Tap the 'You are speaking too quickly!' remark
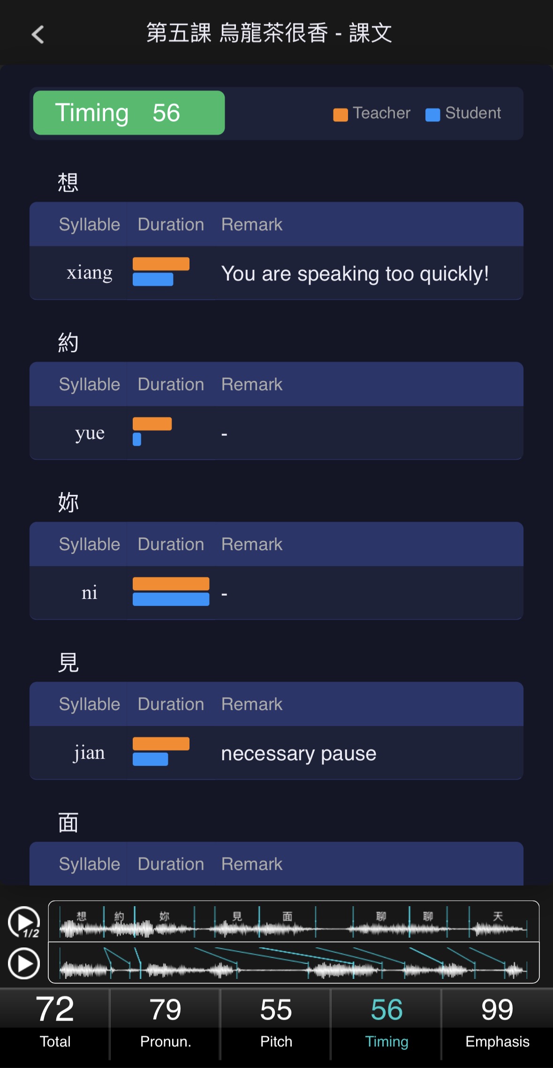Viewport: 553px width, 1068px height. pos(355,273)
